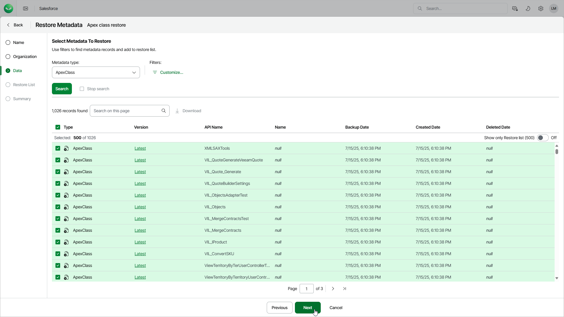This screenshot has width=564, height=317.
Task: Go to next page arrow
Action: click(333, 289)
